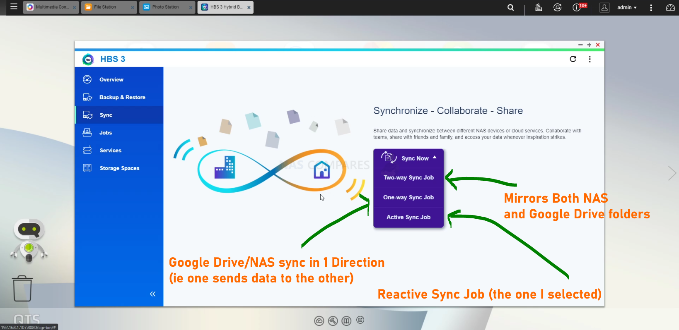Choose Two-way Sync Job
The width and height of the screenshot is (679, 330).
coord(408,178)
